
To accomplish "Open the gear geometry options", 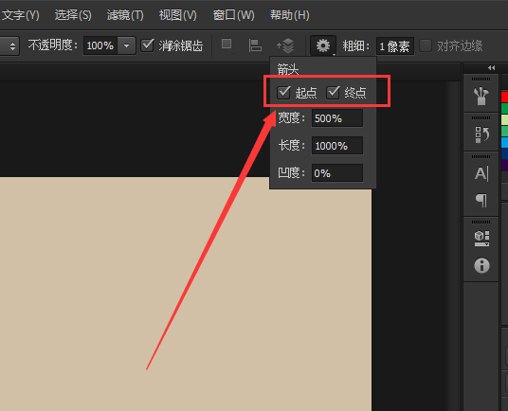I will tap(323, 45).
